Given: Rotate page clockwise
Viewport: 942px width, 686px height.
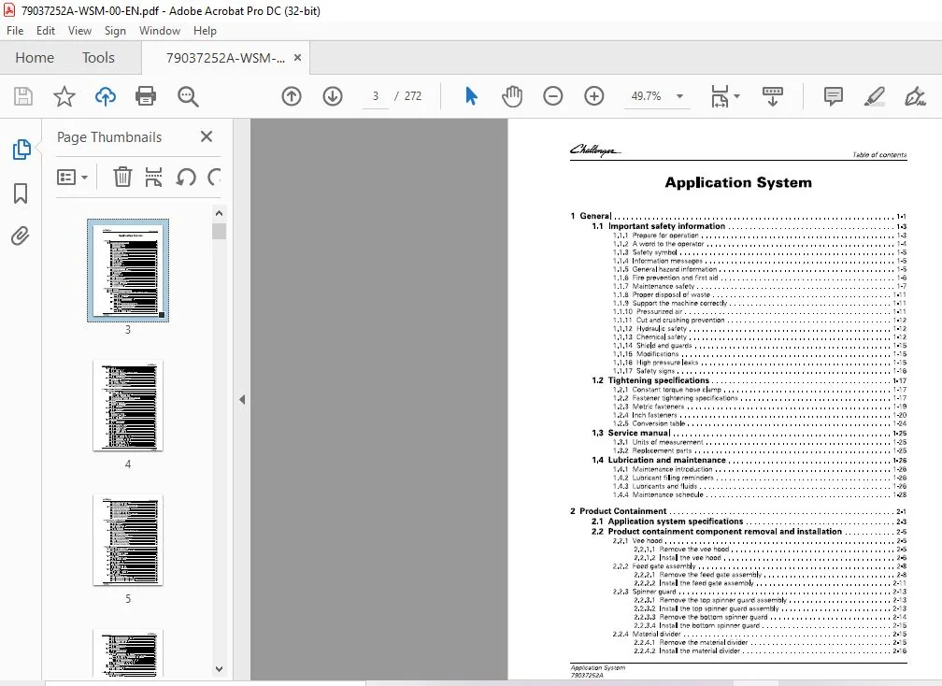Looking at the screenshot, I should [215, 178].
